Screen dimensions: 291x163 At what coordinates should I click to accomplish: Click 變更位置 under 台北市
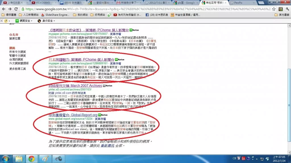[15, 38]
